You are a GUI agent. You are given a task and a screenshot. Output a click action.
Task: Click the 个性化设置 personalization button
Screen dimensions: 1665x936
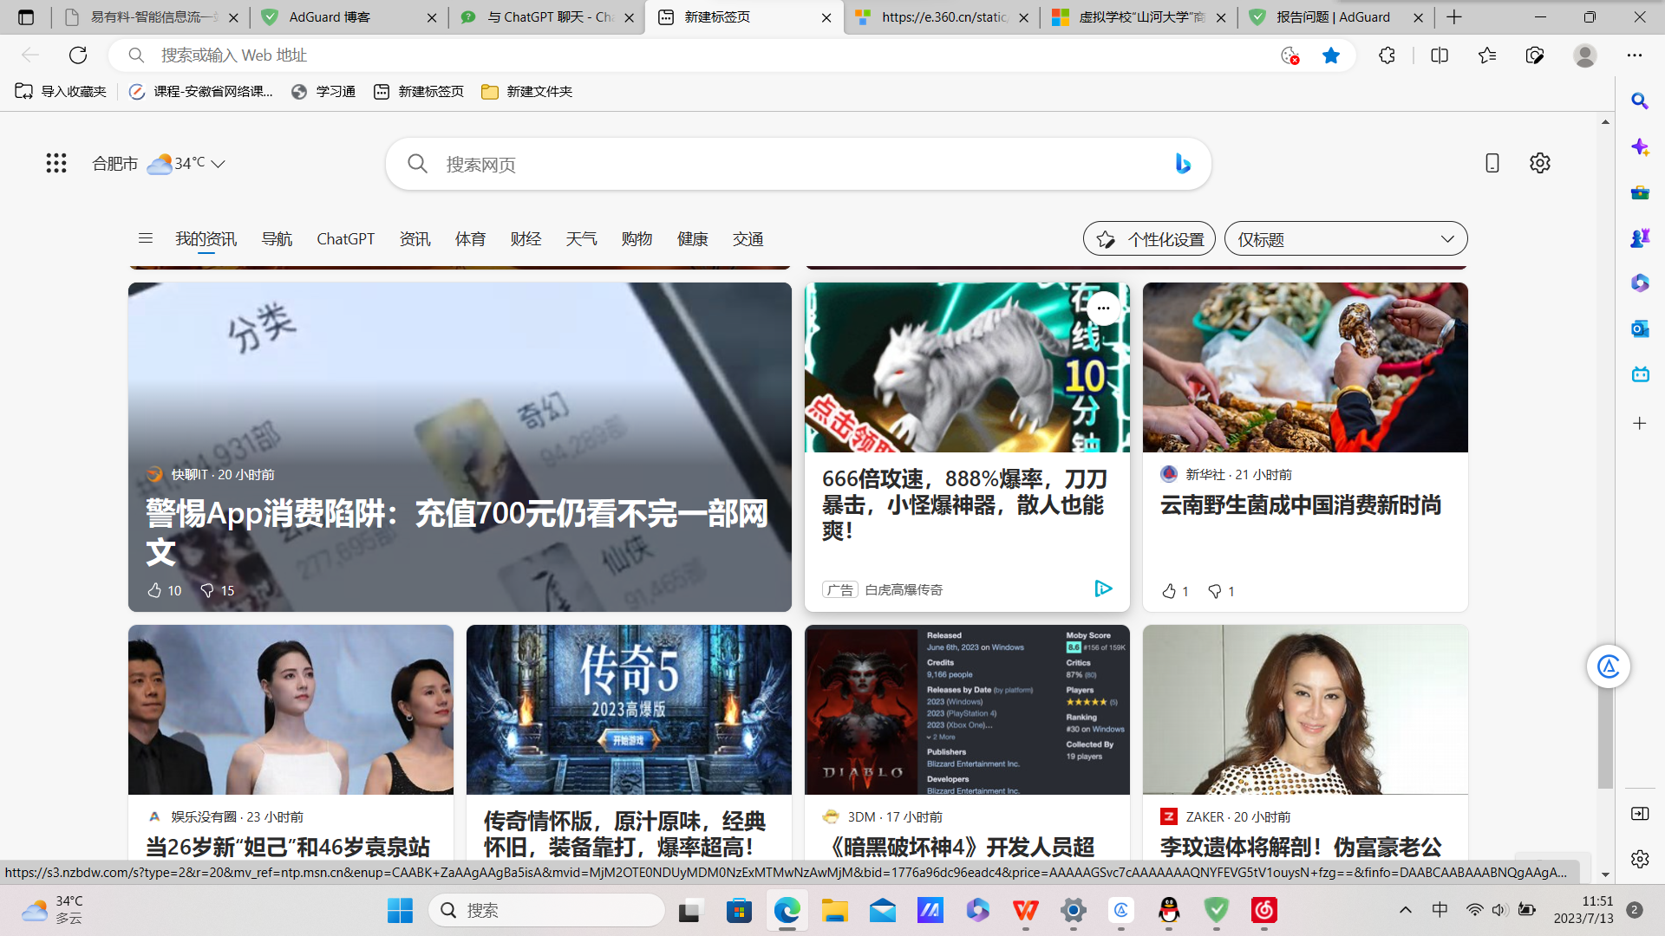pyautogui.click(x=1148, y=238)
